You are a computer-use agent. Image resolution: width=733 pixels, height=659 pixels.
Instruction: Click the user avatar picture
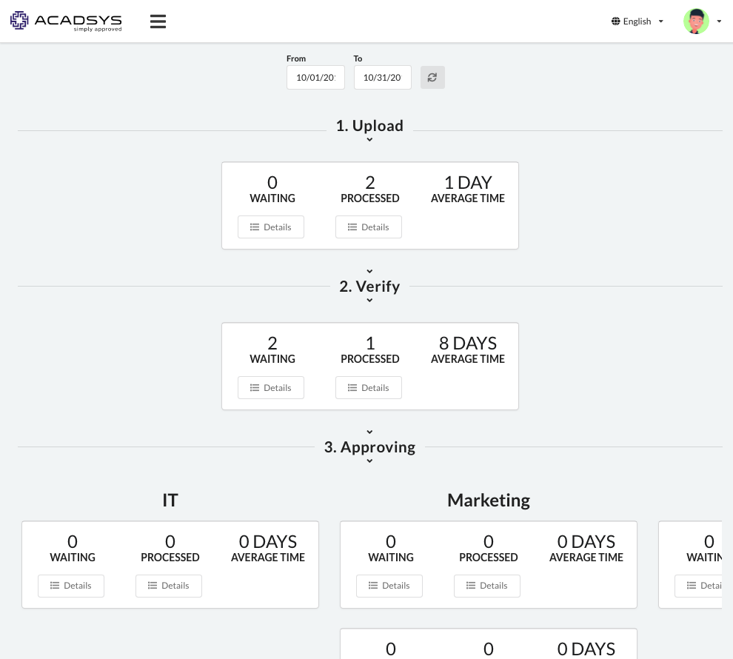point(696,21)
